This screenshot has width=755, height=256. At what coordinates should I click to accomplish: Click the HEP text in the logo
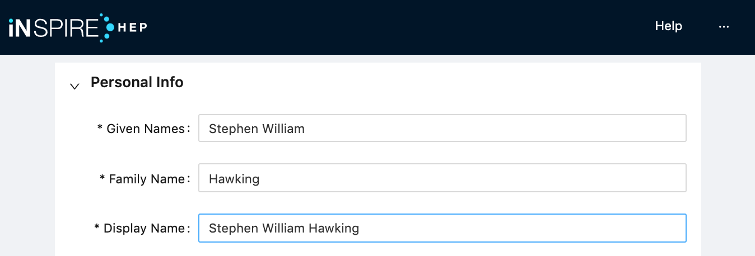(132, 27)
